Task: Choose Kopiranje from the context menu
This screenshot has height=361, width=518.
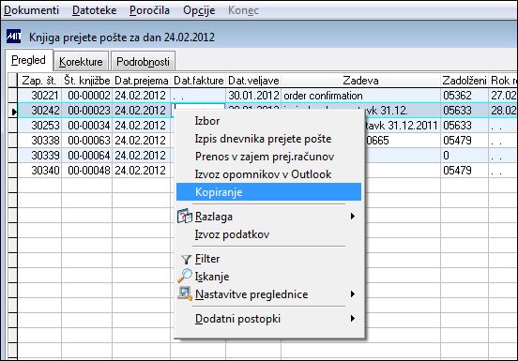Action: point(268,192)
